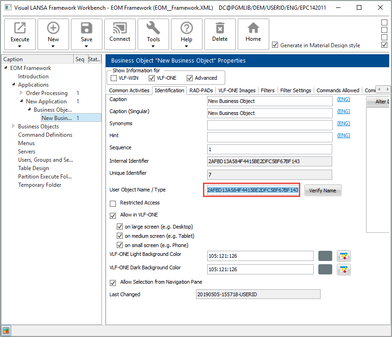
Task: Click the Verify Name button
Action: (323, 191)
